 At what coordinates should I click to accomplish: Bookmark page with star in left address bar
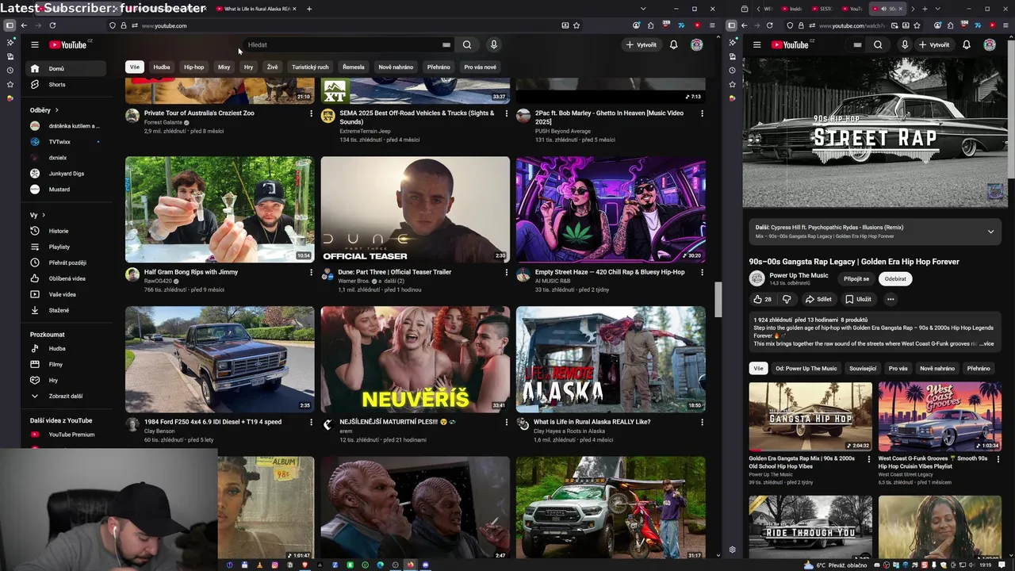point(576,25)
